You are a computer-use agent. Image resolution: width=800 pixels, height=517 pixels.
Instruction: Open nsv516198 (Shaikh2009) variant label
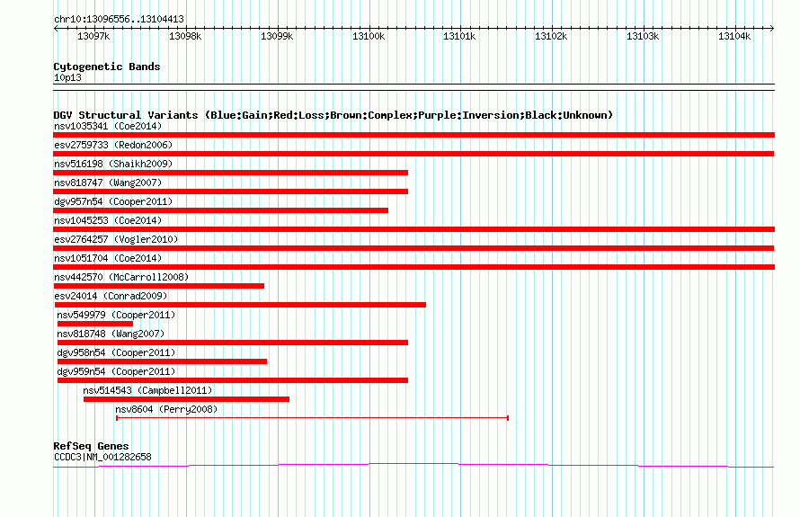(113, 164)
